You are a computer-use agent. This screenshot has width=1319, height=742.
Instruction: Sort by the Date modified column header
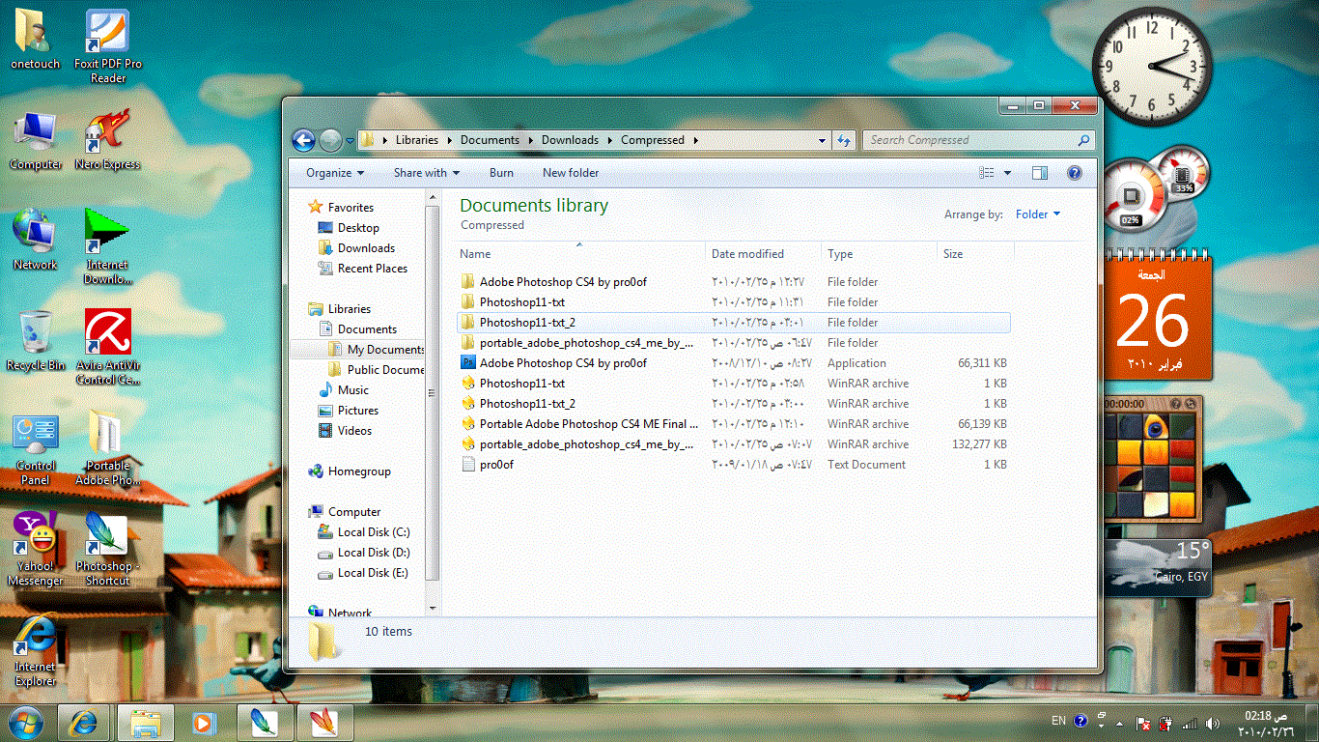click(x=764, y=254)
